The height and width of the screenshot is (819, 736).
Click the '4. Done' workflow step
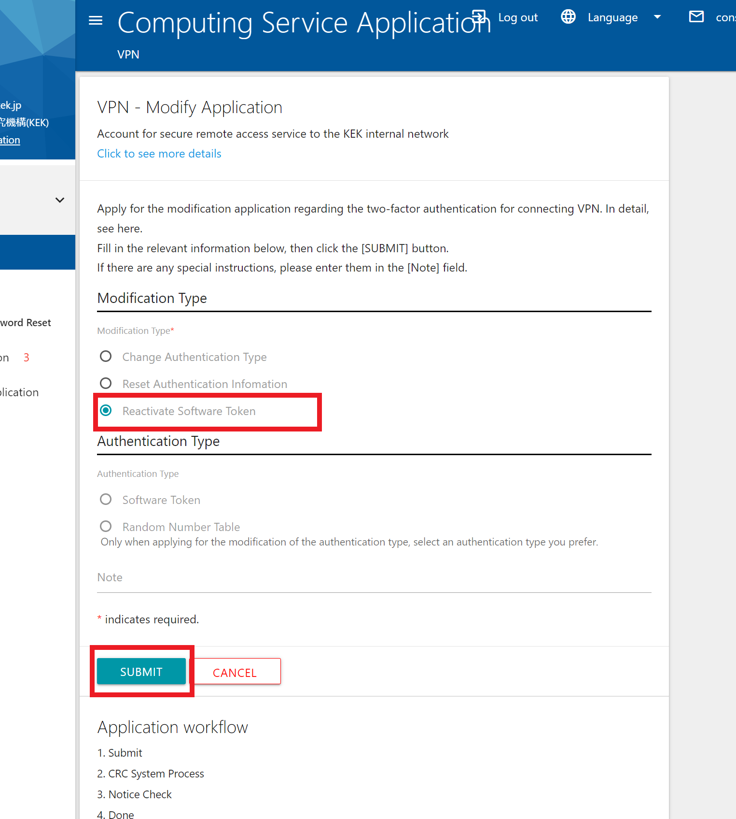coord(115,814)
